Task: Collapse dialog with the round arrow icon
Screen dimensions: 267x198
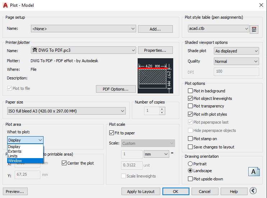Action: [x=253, y=191]
